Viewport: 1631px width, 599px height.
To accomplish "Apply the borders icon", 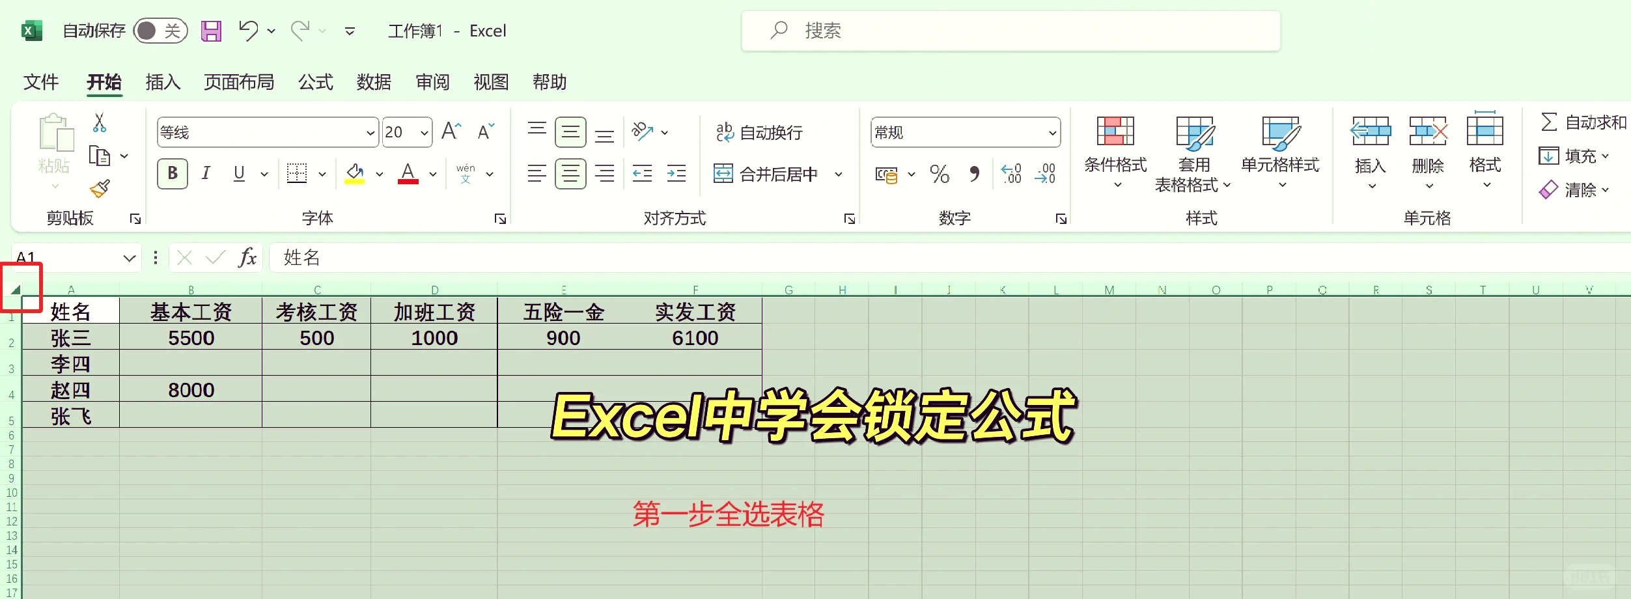I will [x=297, y=173].
